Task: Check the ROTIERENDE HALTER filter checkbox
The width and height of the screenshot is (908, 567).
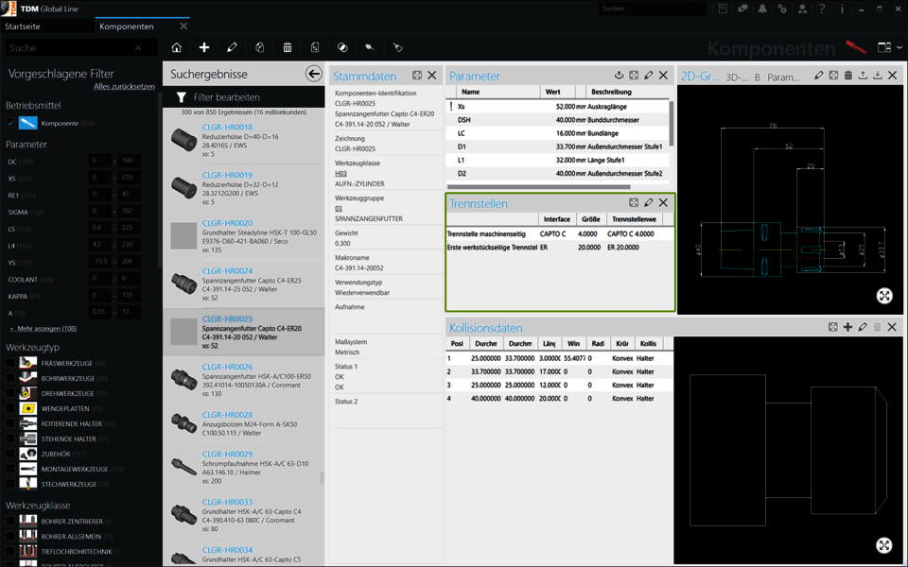Action: click(x=10, y=423)
